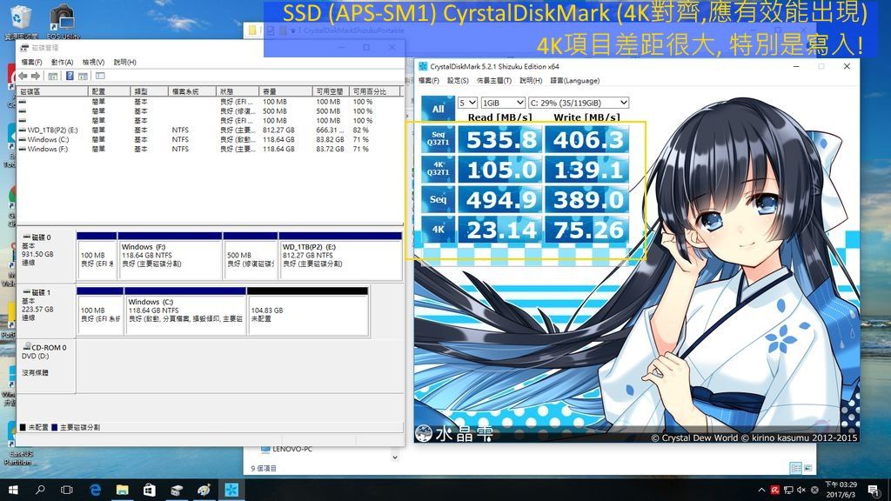The height and width of the screenshot is (501, 891).
Task: Open the 1GiB test size dropdown
Action: [503, 103]
